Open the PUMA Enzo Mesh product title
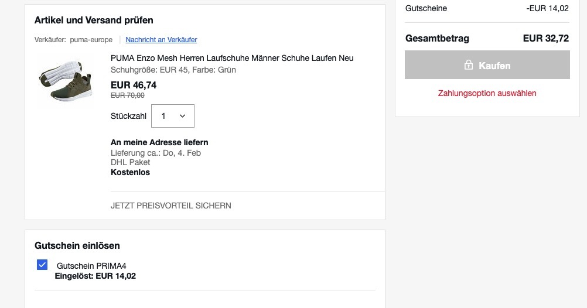This screenshot has height=308, width=587. 232,58
